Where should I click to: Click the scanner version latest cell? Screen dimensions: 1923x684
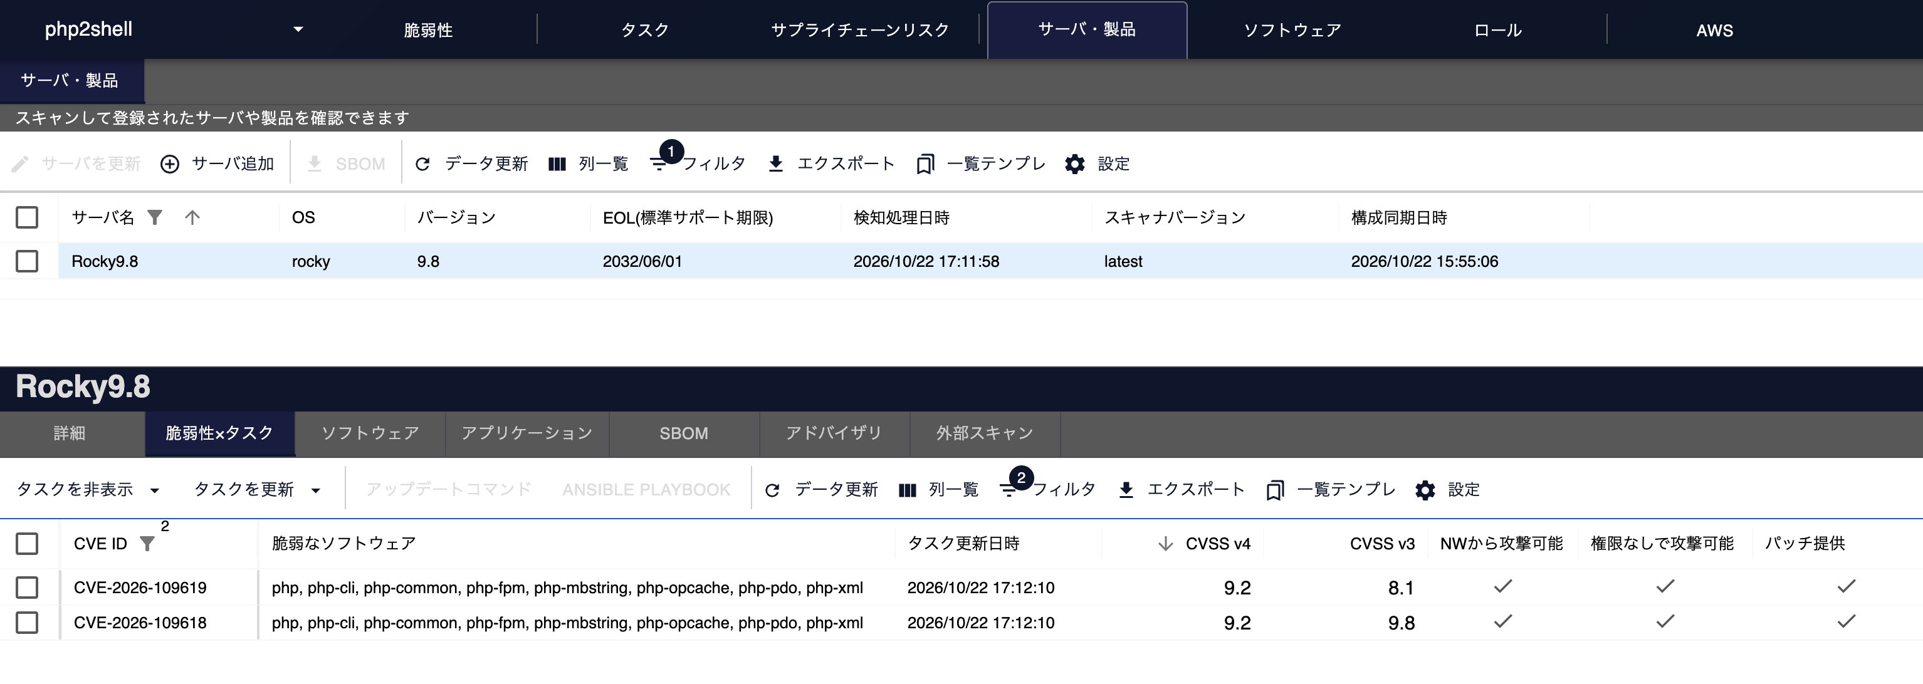[x=1123, y=262]
